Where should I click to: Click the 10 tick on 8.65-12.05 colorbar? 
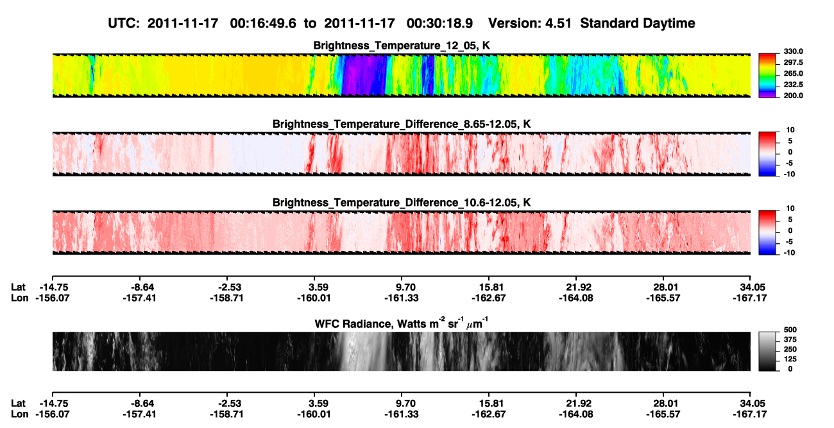point(790,130)
